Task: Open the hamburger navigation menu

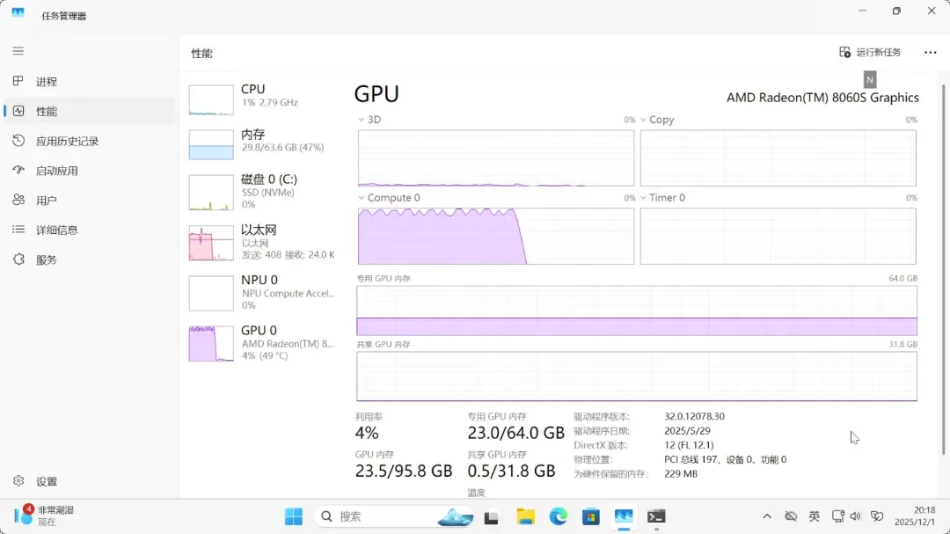Action: click(18, 51)
